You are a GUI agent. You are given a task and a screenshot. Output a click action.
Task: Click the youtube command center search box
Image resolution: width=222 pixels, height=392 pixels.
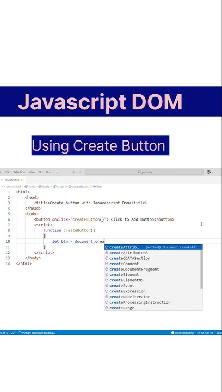point(144,172)
